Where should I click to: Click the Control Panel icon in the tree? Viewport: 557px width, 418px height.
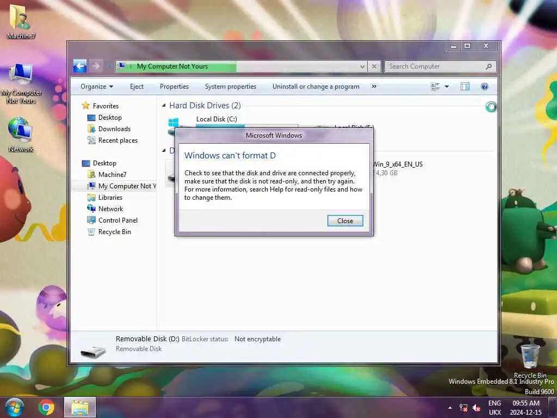pos(91,220)
